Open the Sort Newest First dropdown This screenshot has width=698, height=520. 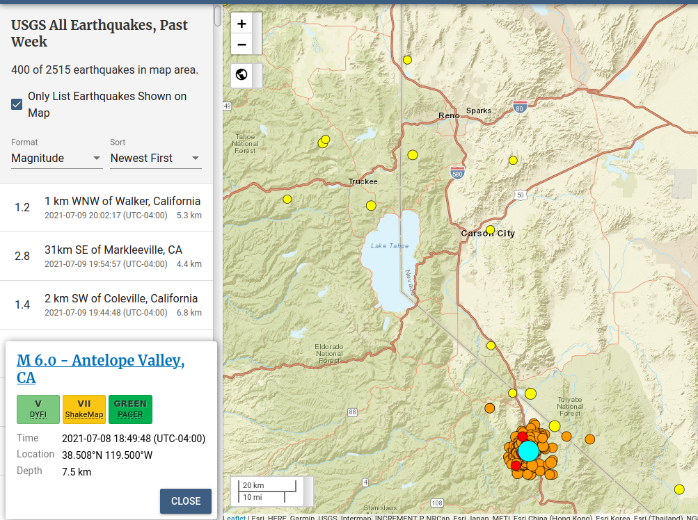(155, 159)
